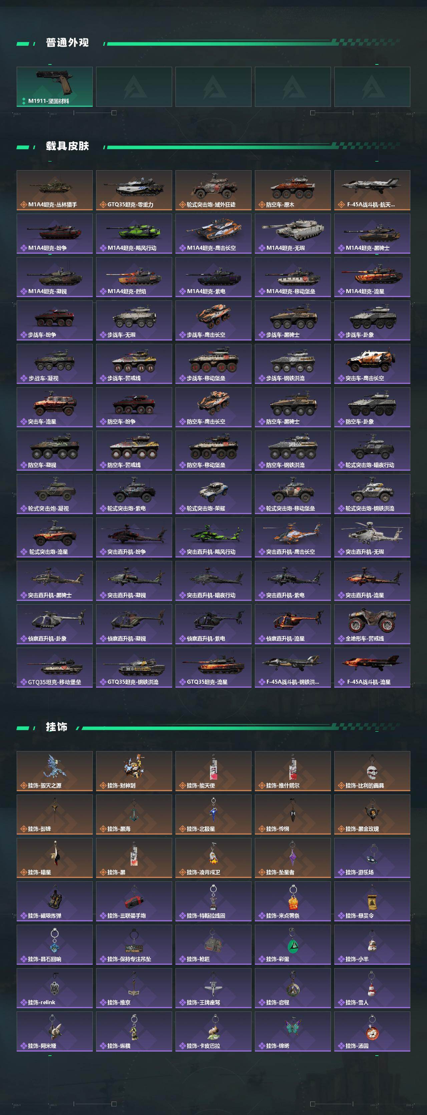The height and width of the screenshot is (1115, 427).
Task: Choose the 轮式突击炮-荣耀 white vehicle
Action: (213, 494)
